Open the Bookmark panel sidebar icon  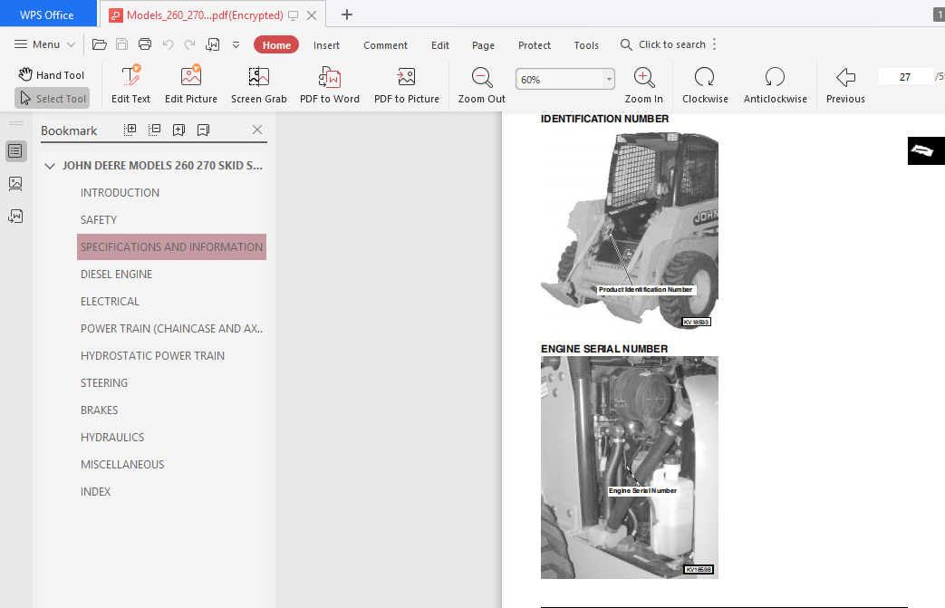15,150
